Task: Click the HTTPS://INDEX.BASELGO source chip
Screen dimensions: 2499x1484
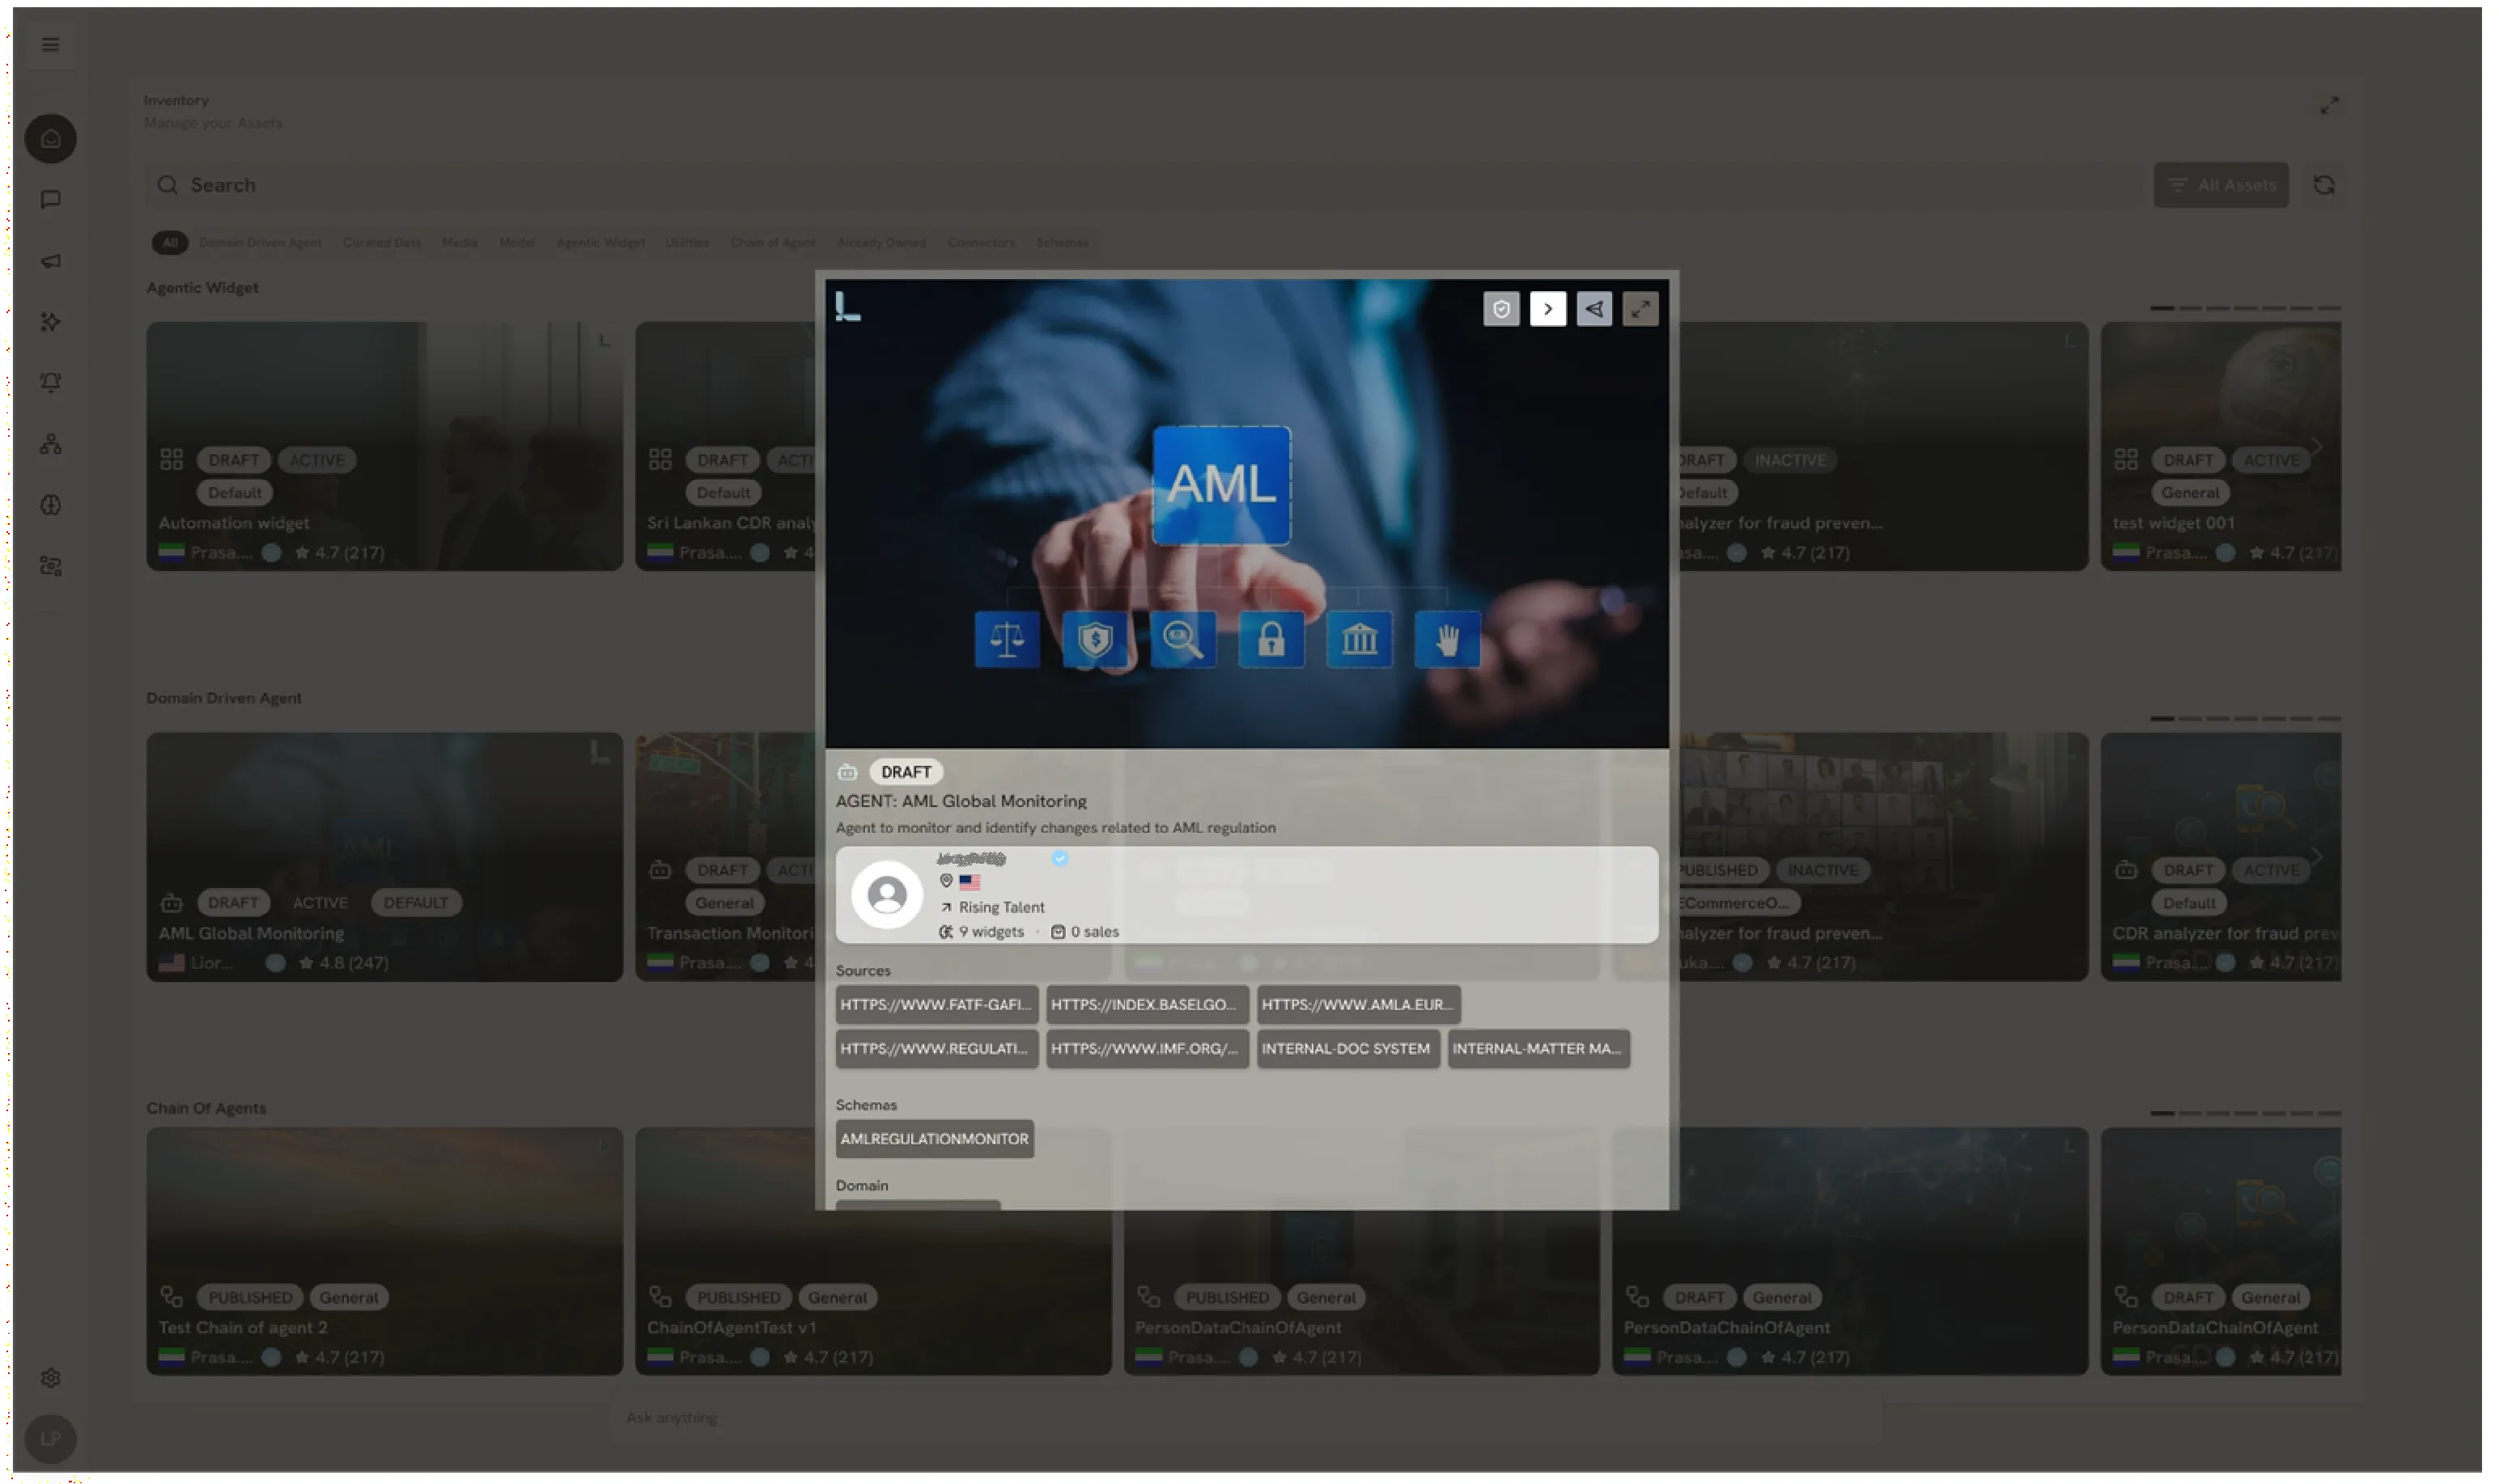Action: [x=1148, y=1004]
